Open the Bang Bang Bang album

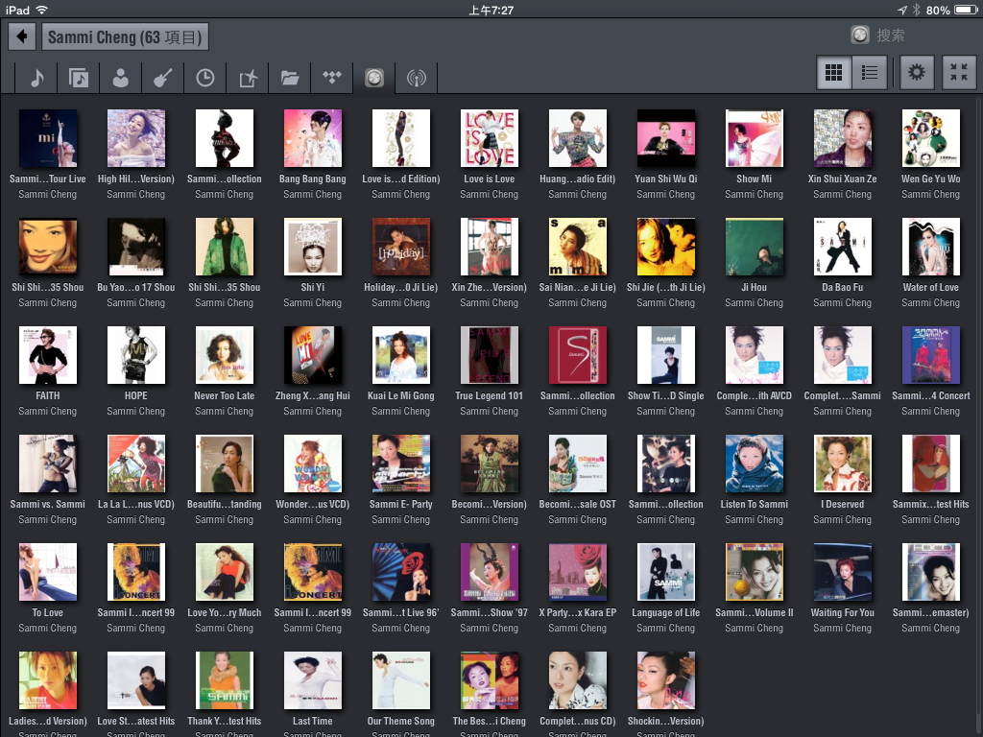coord(313,138)
